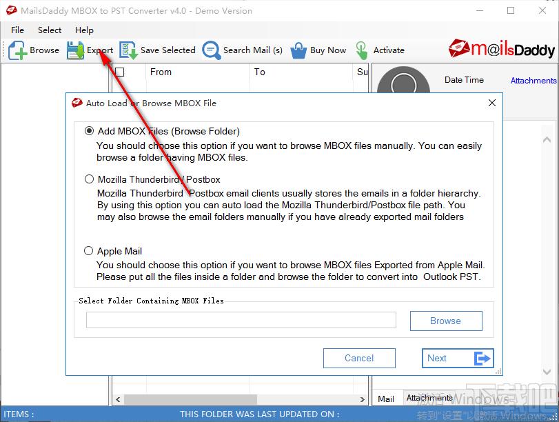Select the Mozilla Thunderbird / Postbox option
This screenshot has height=422, width=559.
coord(89,179)
